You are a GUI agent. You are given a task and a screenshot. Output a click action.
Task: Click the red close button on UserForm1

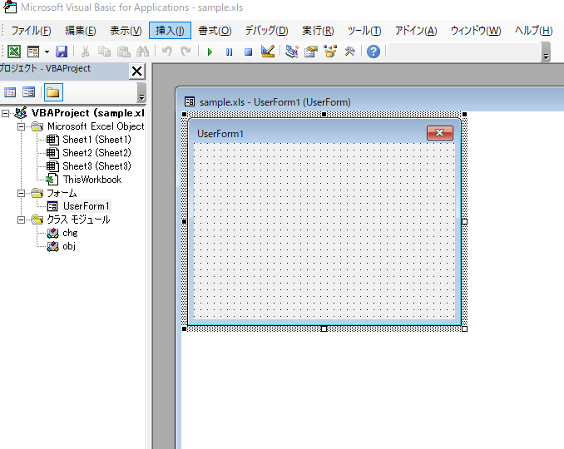439,133
